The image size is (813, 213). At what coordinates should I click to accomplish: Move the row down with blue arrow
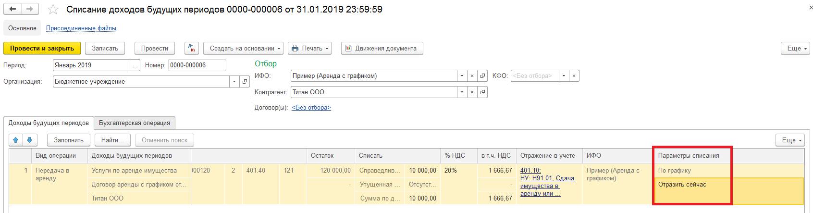[30, 140]
